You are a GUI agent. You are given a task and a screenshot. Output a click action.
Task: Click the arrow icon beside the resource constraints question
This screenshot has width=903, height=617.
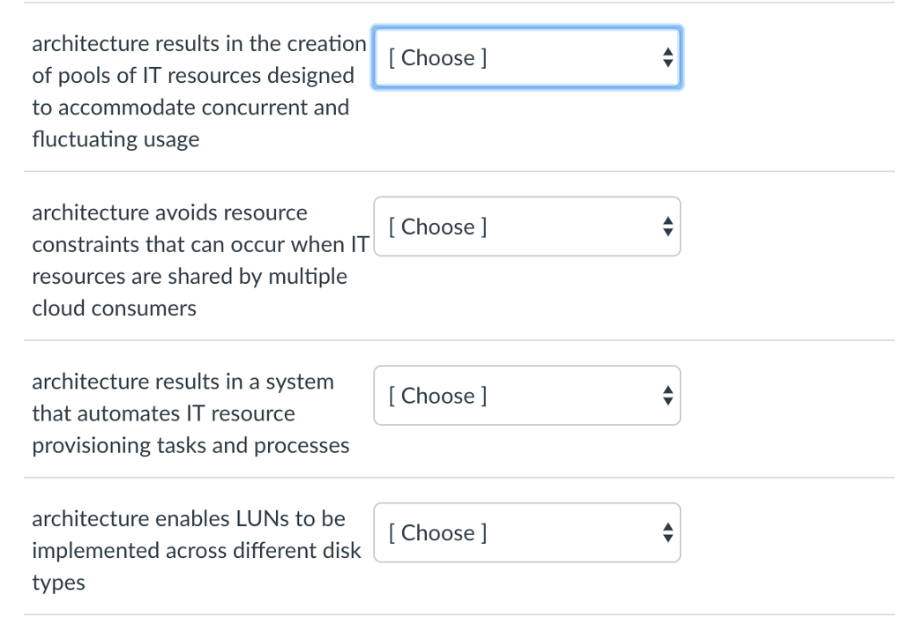(667, 227)
